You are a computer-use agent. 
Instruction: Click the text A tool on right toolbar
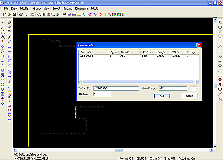click(x=220, y=99)
